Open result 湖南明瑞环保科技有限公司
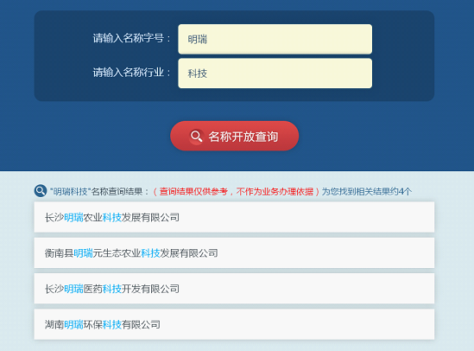Viewport: 474px width, 351px height. click(x=234, y=324)
